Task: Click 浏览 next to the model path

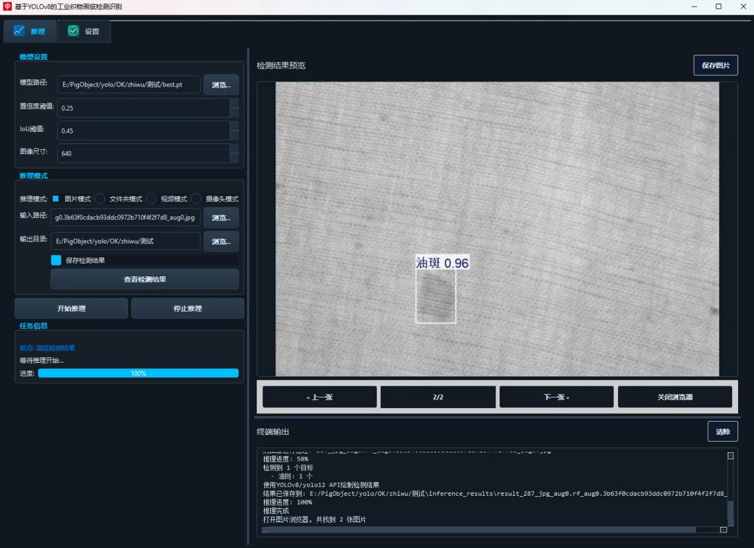Action: (x=221, y=84)
